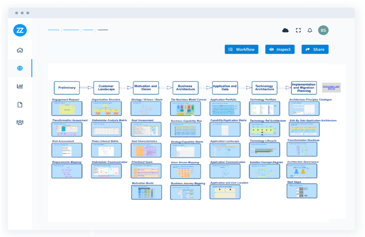Open the Application Communication thumbnail
The height and width of the screenshot is (237, 365).
225,171
